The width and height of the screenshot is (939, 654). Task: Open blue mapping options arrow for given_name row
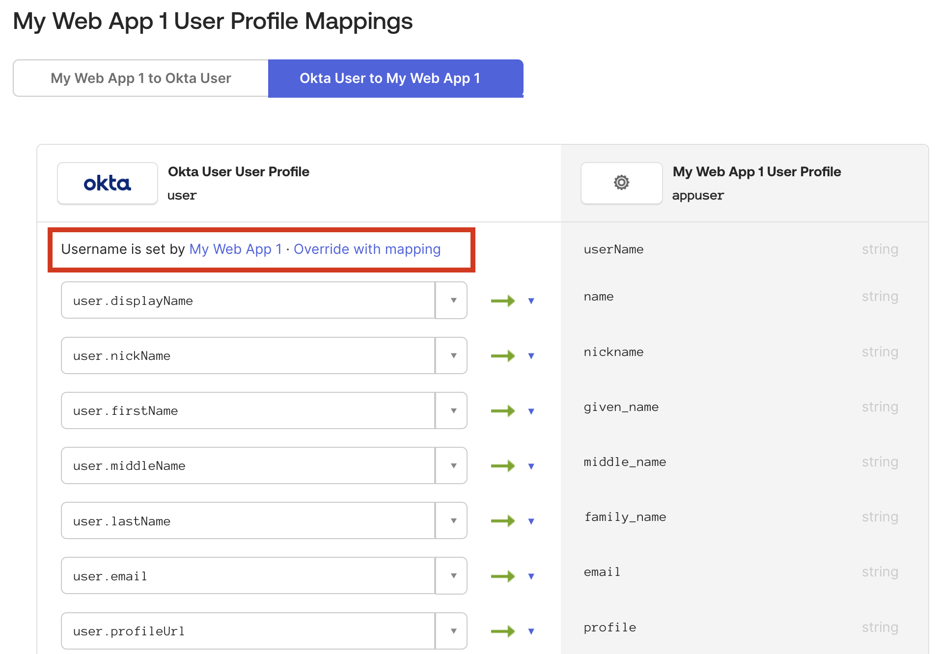[x=531, y=411]
